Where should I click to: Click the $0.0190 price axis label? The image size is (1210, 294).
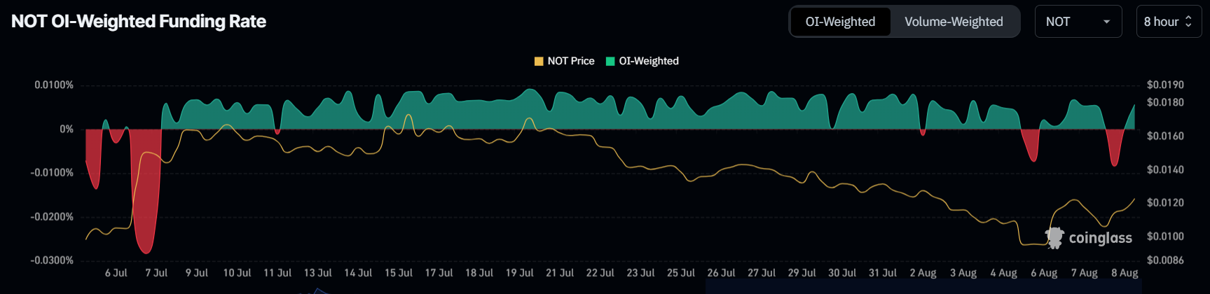(x=1165, y=85)
